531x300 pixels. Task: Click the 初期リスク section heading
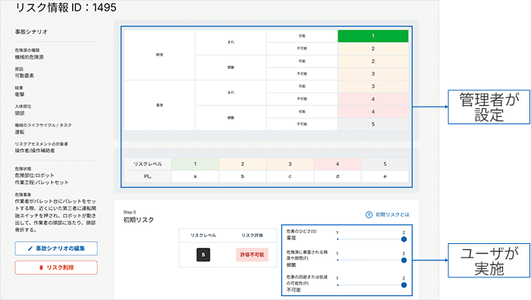click(139, 220)
